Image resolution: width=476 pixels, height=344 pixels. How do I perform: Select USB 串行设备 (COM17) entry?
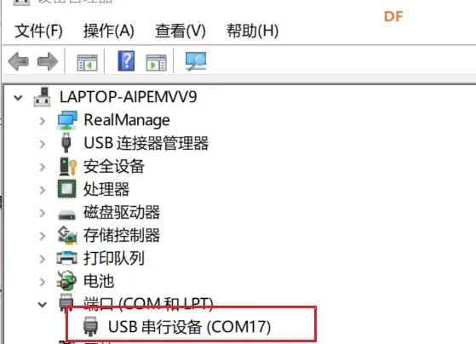pos(189,327)
